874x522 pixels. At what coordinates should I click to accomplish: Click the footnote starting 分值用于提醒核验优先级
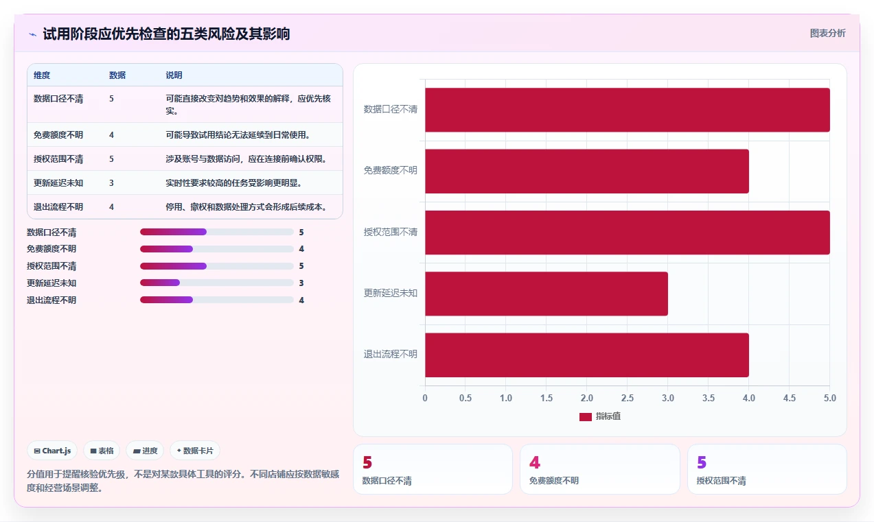[x=183, y=481]
